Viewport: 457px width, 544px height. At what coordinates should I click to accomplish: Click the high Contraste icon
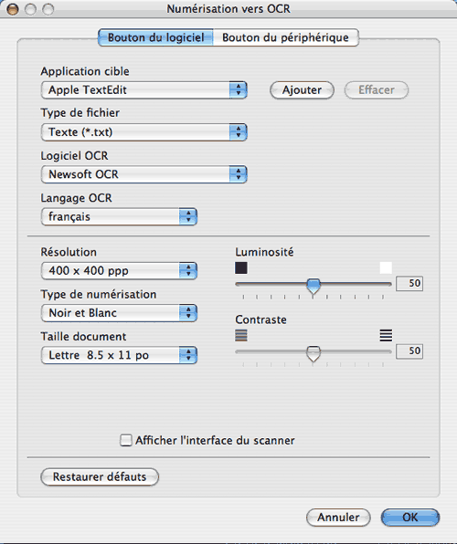coord(386,336)
